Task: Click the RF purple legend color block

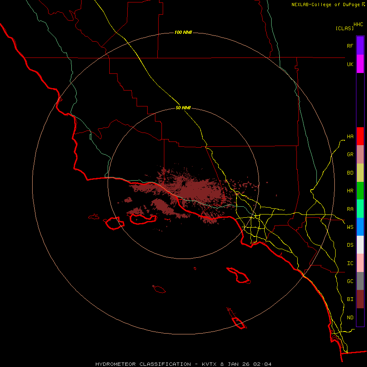Action: point(360,46)
